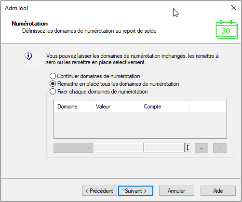The image size is (242, 202).
Task: Select Remettre en place tous les domaines
Action: [x=114, y=84]
